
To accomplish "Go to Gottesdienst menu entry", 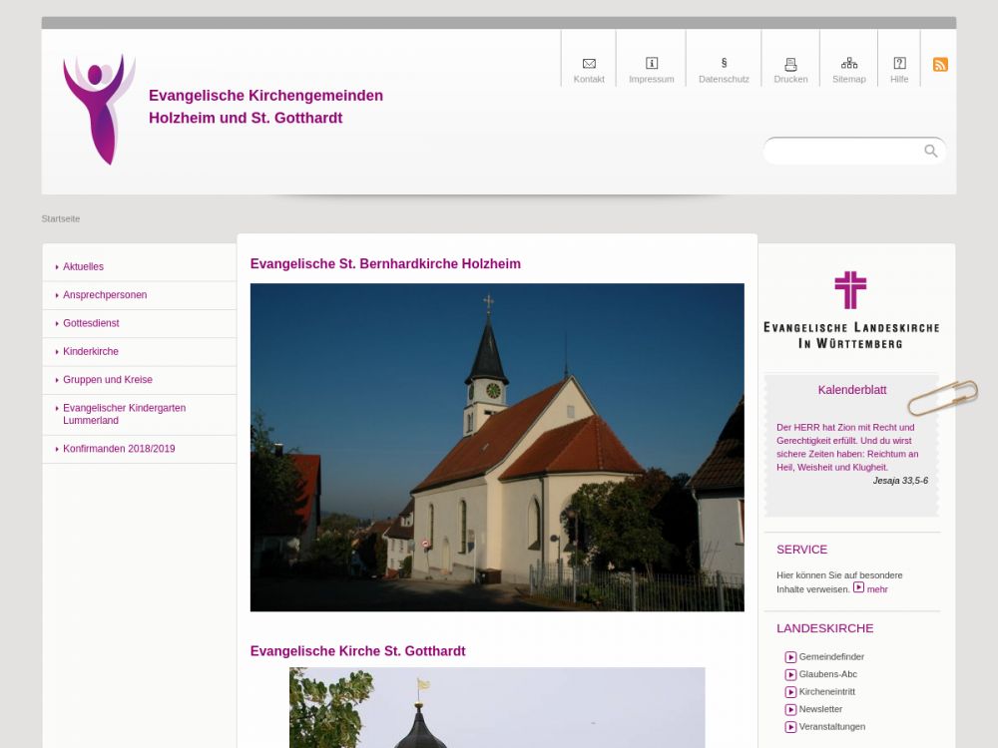I will click(x=91, y=323).
